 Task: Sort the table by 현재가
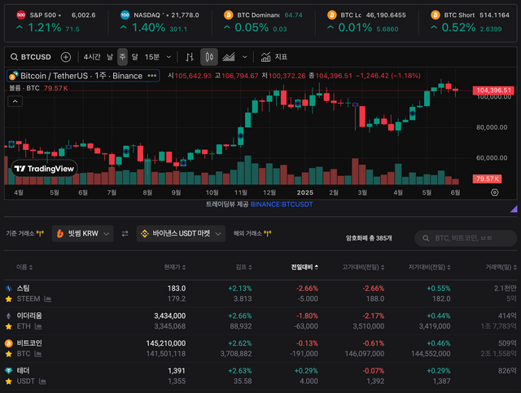click(175, 267)
